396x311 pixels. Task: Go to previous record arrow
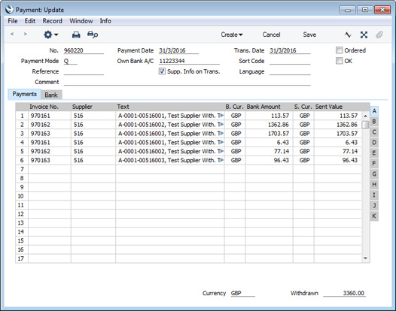click(x=12, y=34)
